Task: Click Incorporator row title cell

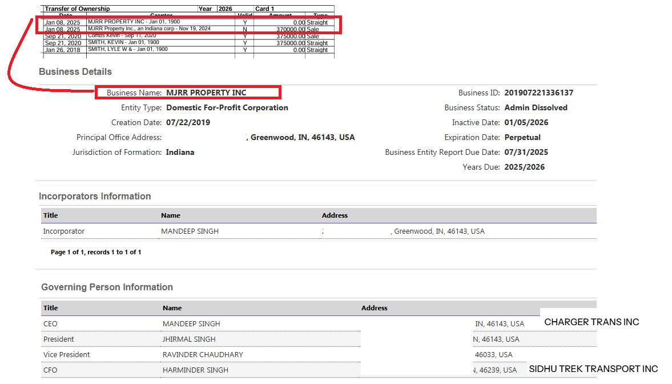Action: tap(64, 231)
